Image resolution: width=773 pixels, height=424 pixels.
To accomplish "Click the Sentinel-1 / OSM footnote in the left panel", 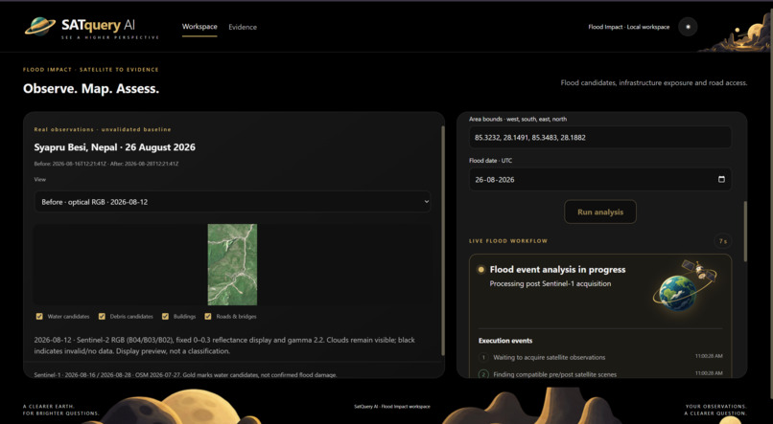I will (185, 375).
